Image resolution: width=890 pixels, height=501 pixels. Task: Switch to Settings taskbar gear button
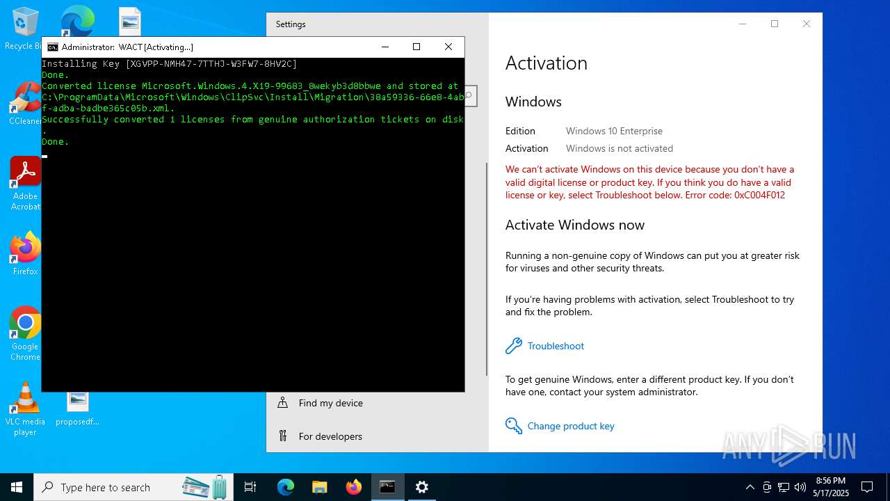tap(422, 487)
